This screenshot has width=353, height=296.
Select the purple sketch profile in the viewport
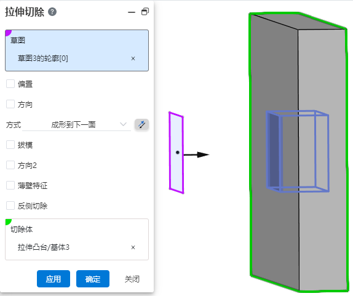click(177, 153)
